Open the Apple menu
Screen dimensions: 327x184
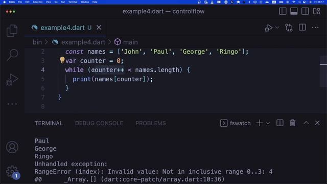pos(5,2)
